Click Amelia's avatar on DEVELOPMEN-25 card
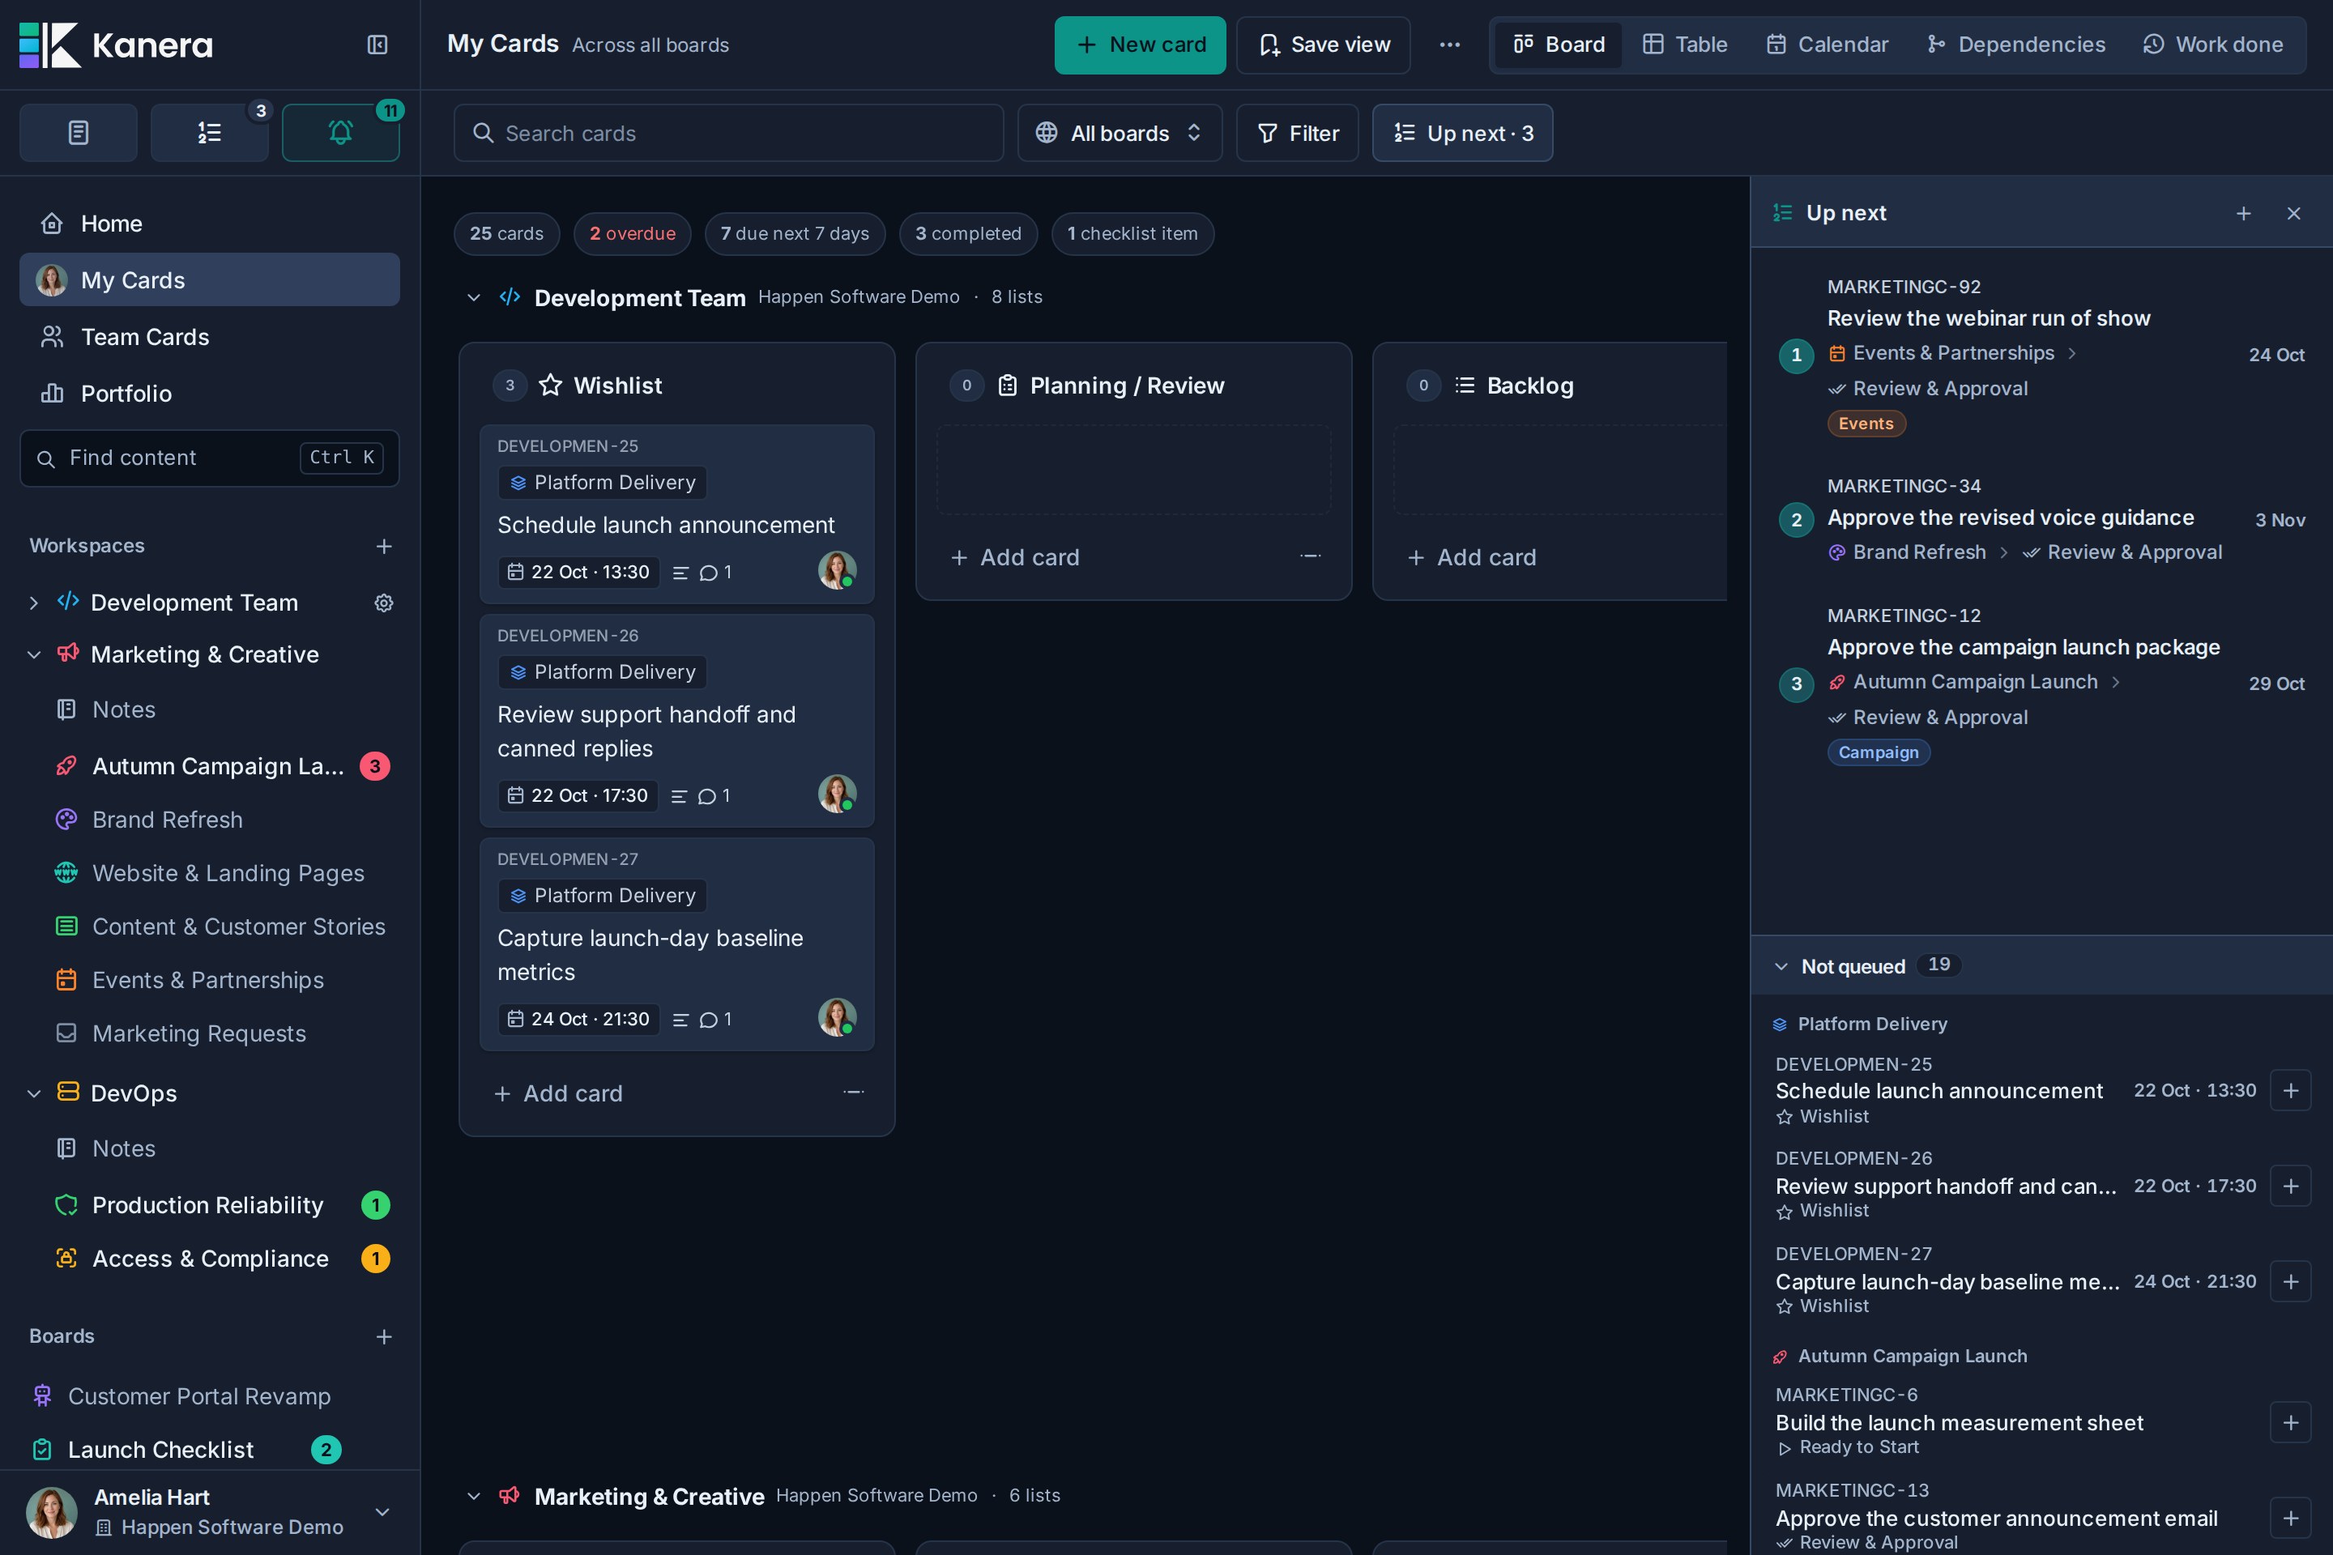 (836, 570)
